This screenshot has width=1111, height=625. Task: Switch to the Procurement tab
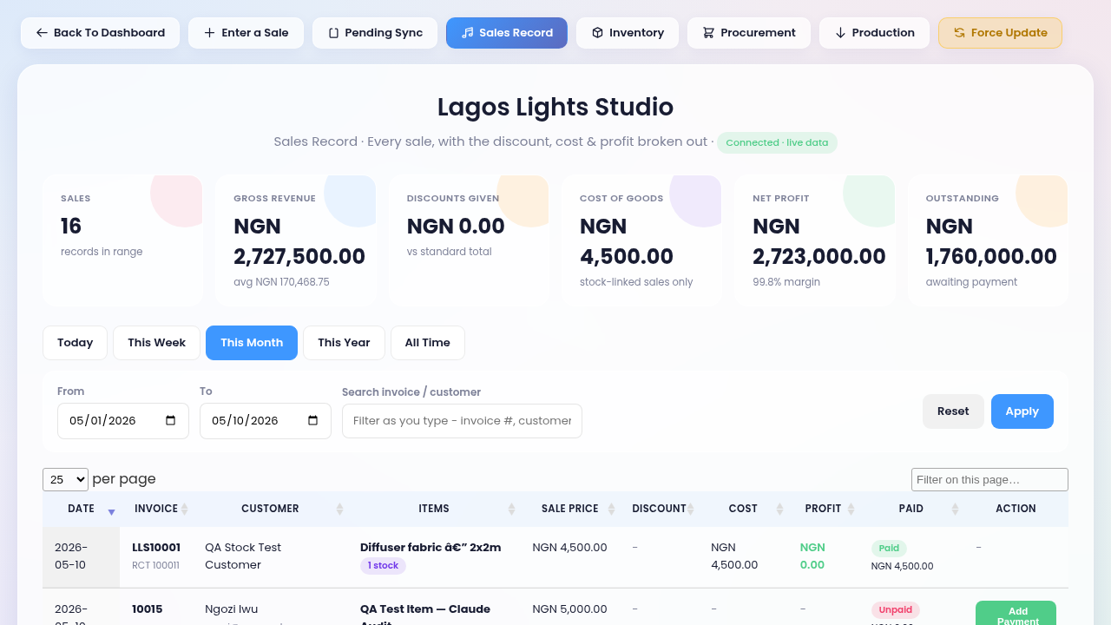(x=749, y=33)
